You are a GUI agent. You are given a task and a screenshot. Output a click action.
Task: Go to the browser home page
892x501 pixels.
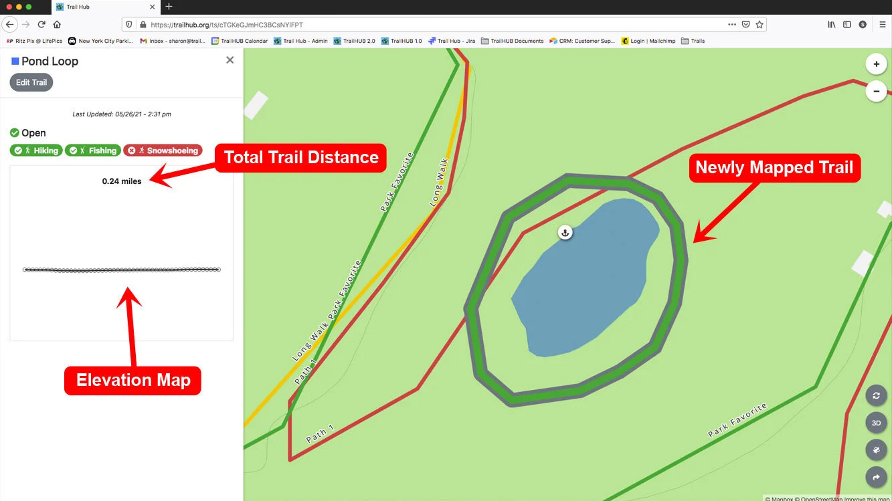pos(57,25)
